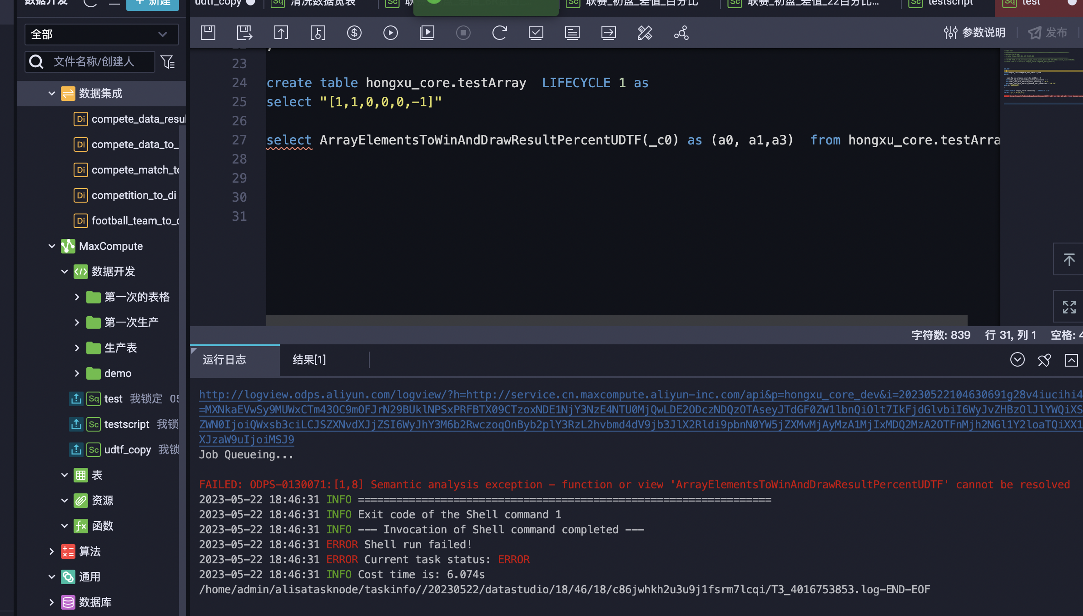Click the 新建 create button
The width and height of the screenshot is (1083, 616).
(153, 4)
